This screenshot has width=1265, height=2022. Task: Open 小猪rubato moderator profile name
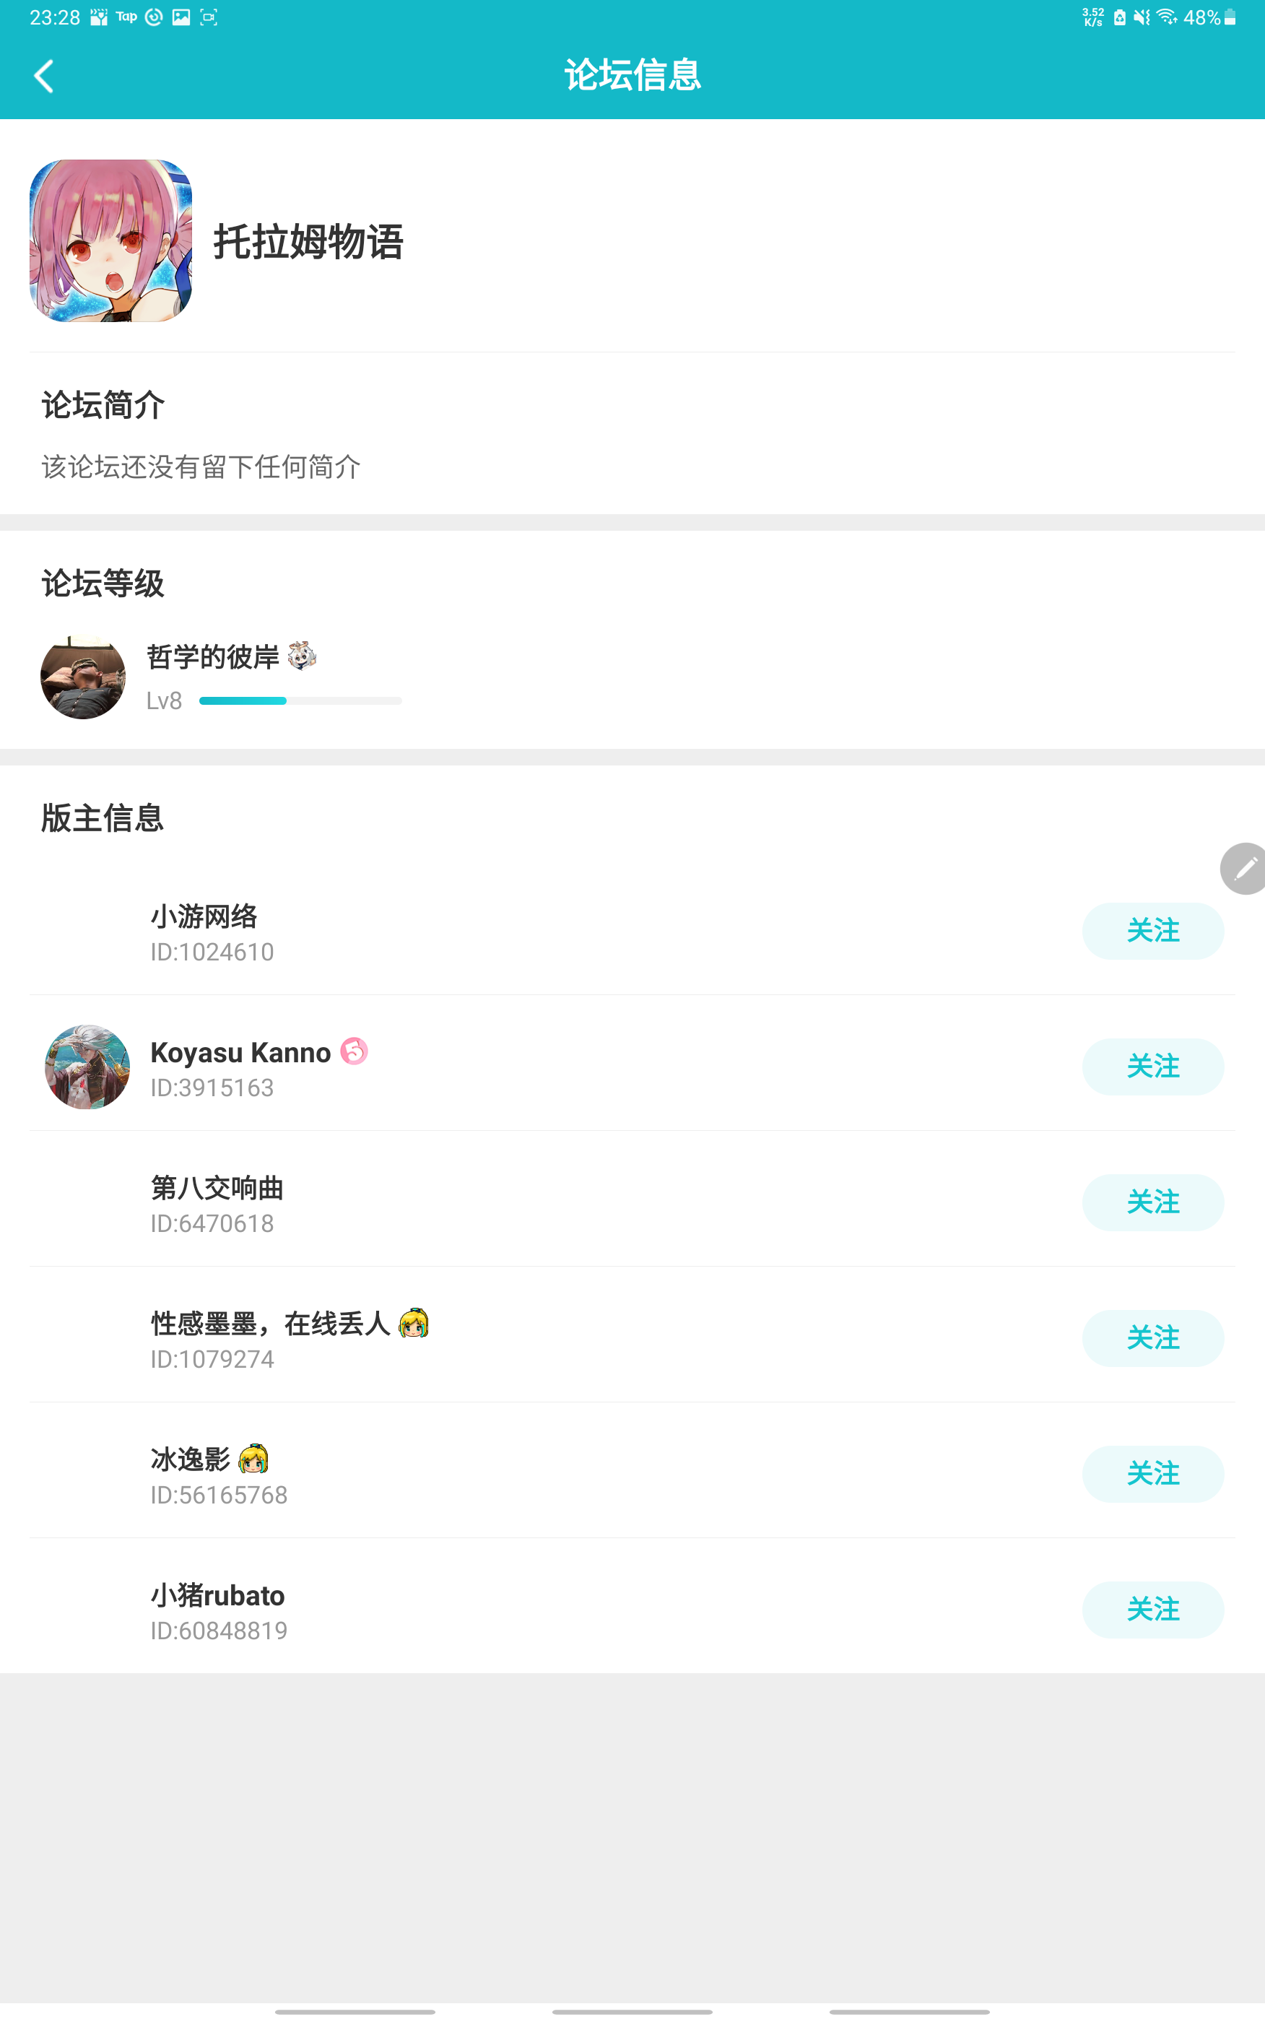[217, 1595]
